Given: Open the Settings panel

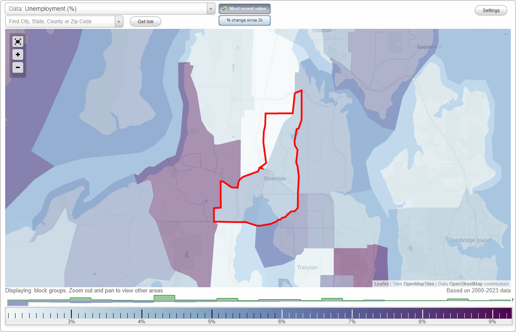Looking at the screenshot, I should [491, 10].
